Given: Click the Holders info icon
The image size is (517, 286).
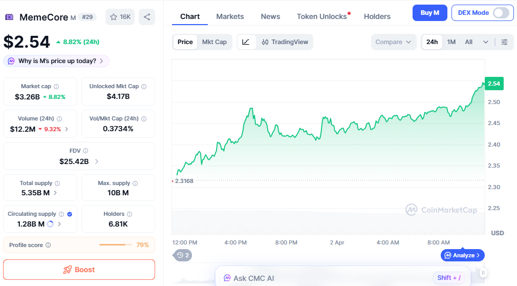Looking at the screenshot, I should click(x=130, y=214).
